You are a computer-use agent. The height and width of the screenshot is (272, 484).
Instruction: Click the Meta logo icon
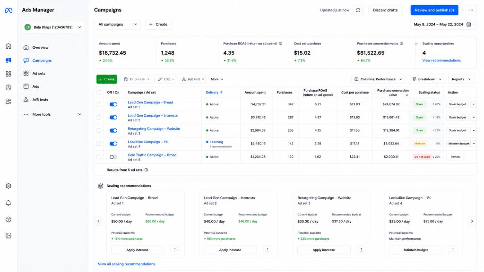pos(9,10)
